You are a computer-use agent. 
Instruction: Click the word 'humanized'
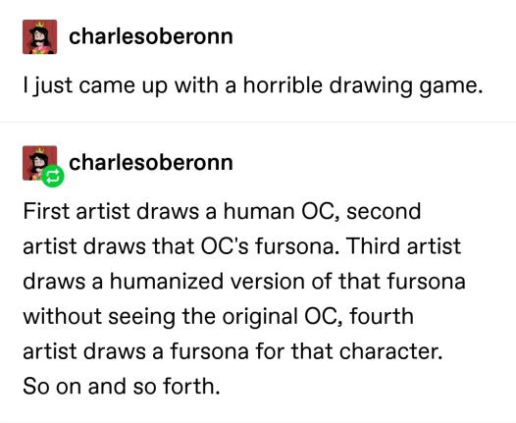tap(167, 281)
